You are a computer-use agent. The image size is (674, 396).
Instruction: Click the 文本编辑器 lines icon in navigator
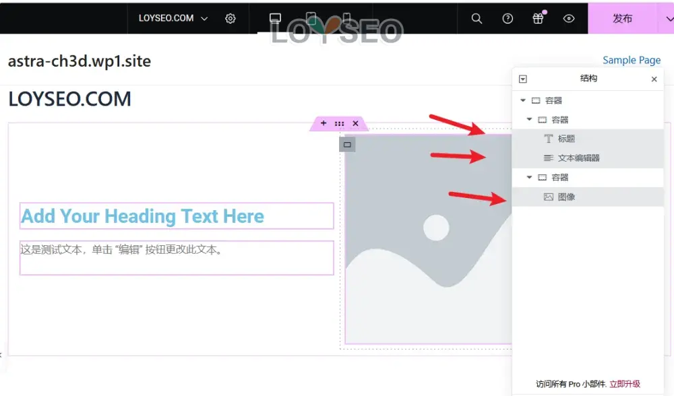[x=549, y=158]
